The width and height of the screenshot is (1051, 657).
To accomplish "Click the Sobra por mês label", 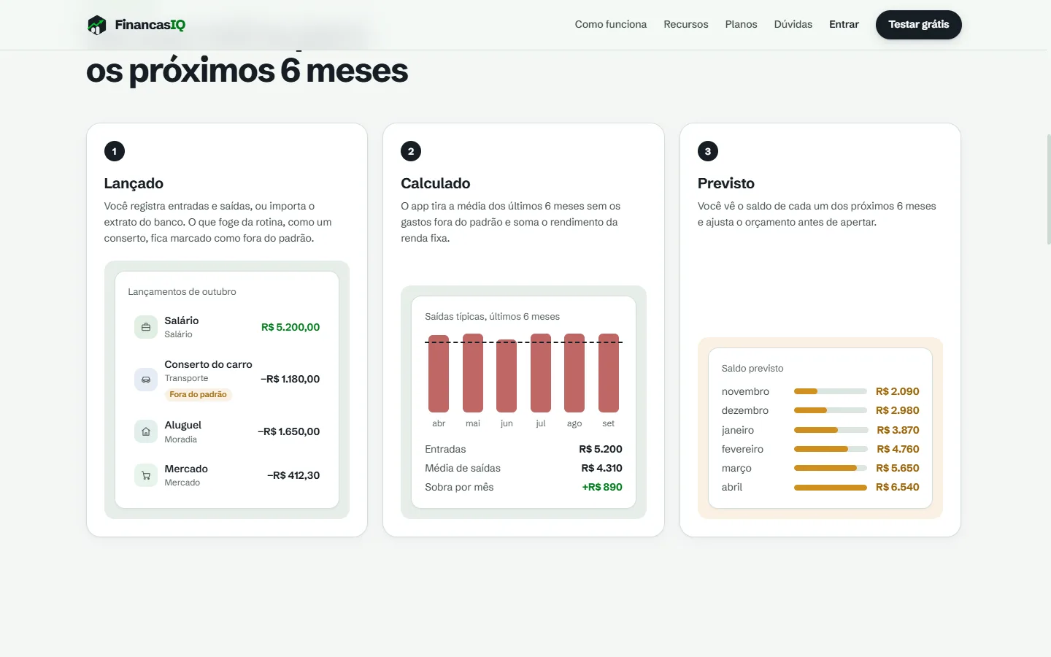I will (x=459, y=487).
